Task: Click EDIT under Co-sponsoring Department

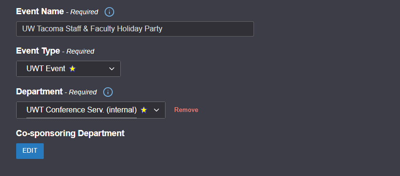Action: click(x=30, y=151)
